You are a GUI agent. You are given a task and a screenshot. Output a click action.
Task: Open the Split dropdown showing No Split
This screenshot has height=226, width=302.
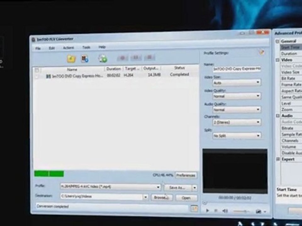(237, 136)
